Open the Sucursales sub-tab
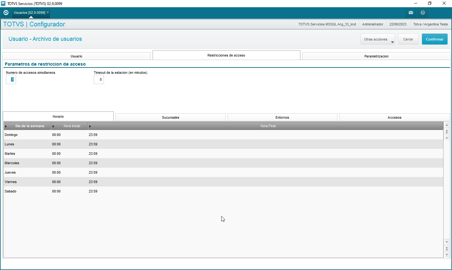452x270 pixels. click(170, 117)
